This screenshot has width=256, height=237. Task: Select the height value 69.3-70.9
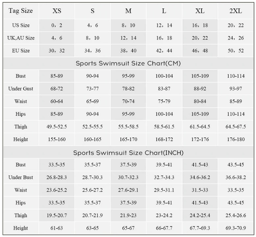[x=236, y=228]
